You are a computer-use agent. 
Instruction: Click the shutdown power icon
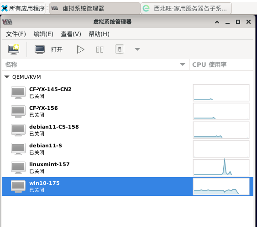coord(120,49)
